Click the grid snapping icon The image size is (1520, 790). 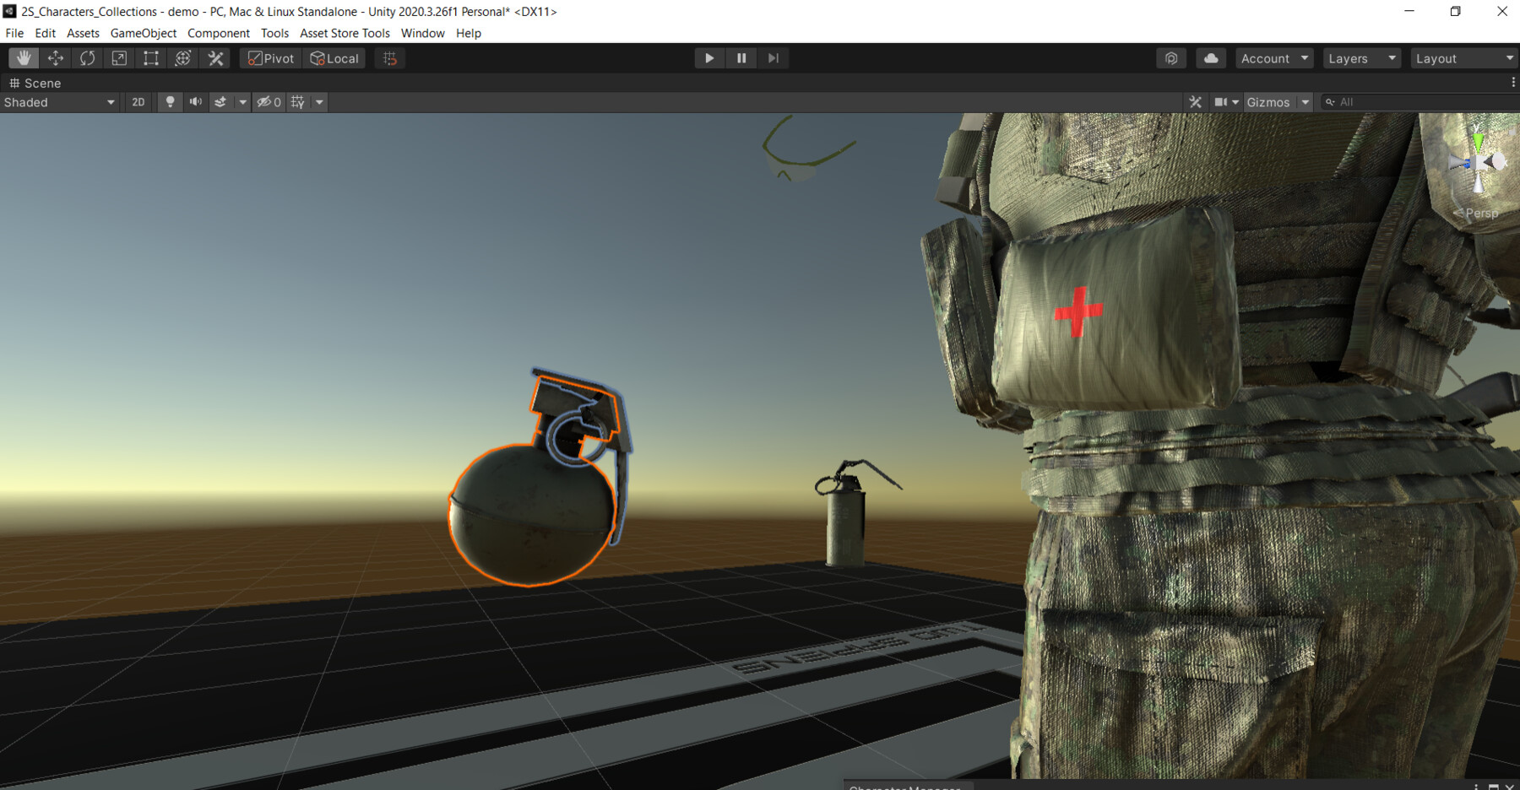pos(389,58)
